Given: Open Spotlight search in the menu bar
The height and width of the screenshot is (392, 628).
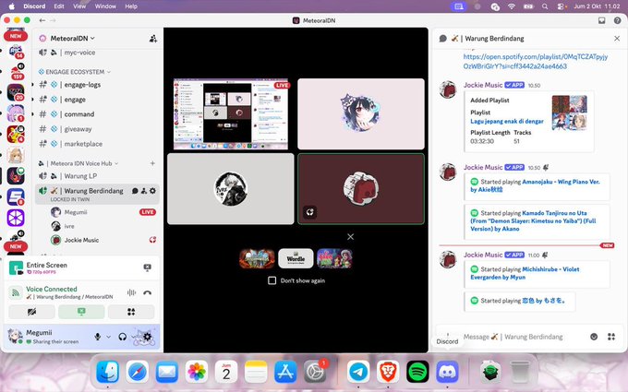Looking at the screenshot, I should click(x=545, y=6).
